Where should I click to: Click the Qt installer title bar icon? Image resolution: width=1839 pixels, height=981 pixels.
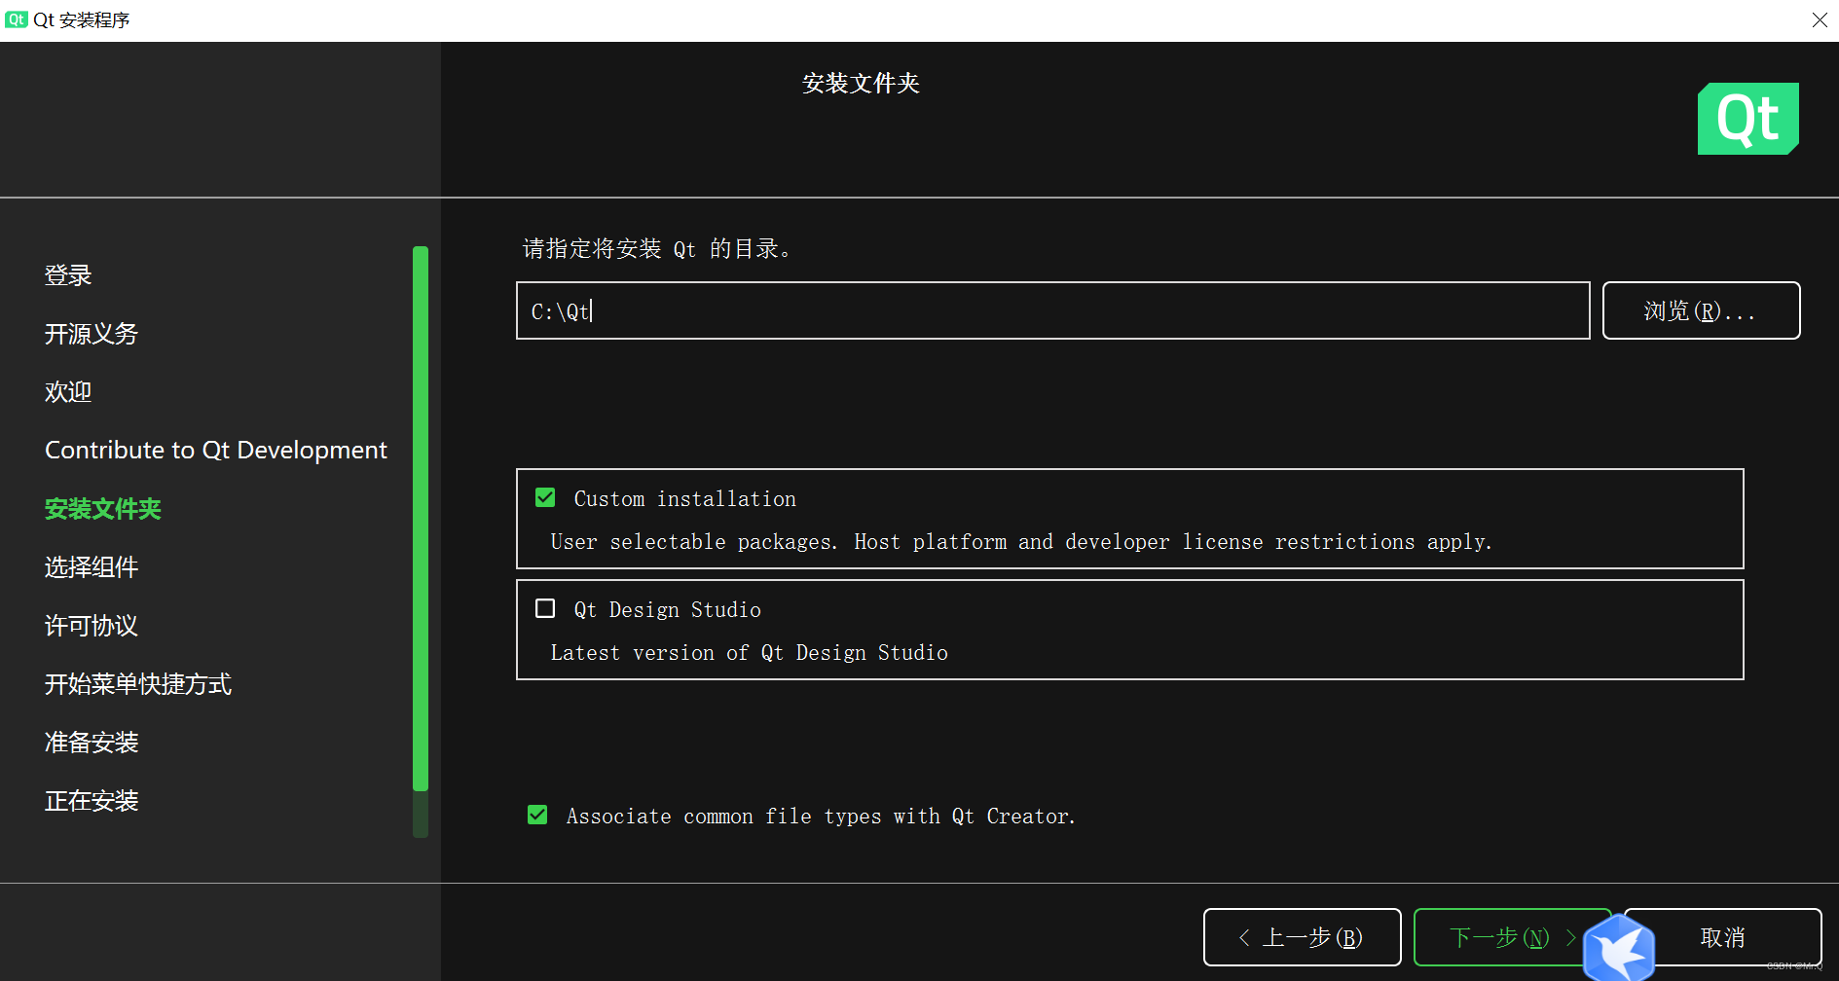pos(16,19)
